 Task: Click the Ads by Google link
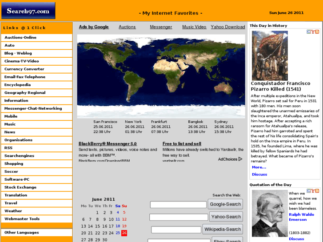coord(94,27)
